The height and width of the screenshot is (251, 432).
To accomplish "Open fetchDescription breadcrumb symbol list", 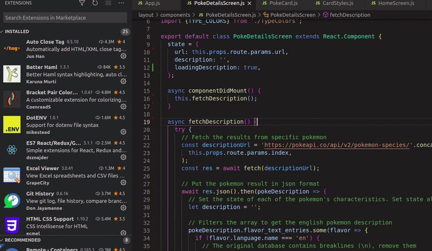I will (x=350, y=15).
